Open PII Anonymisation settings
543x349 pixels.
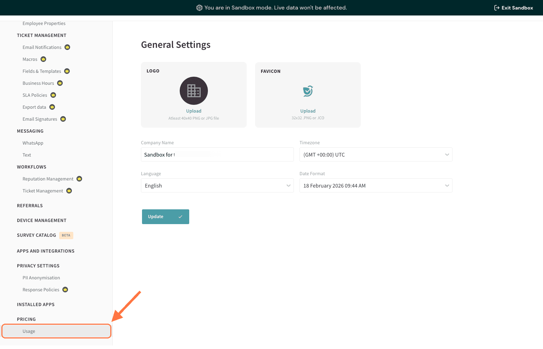coord(41,278)
